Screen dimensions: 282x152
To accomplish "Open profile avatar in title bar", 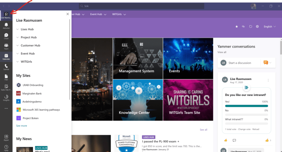I will pyautogui.click(x=253, y=6).
